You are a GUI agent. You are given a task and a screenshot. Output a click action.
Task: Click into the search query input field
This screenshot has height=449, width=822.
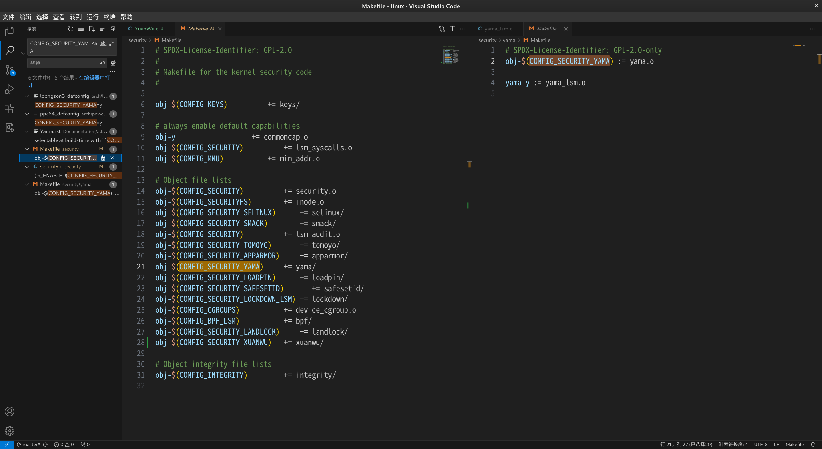point(59,47)
